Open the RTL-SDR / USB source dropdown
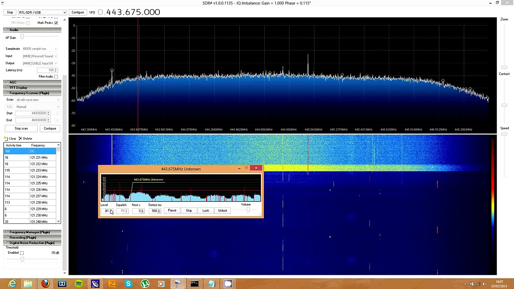Image resolution: width=514 pixels, height=289 pixels. (42, 12)
